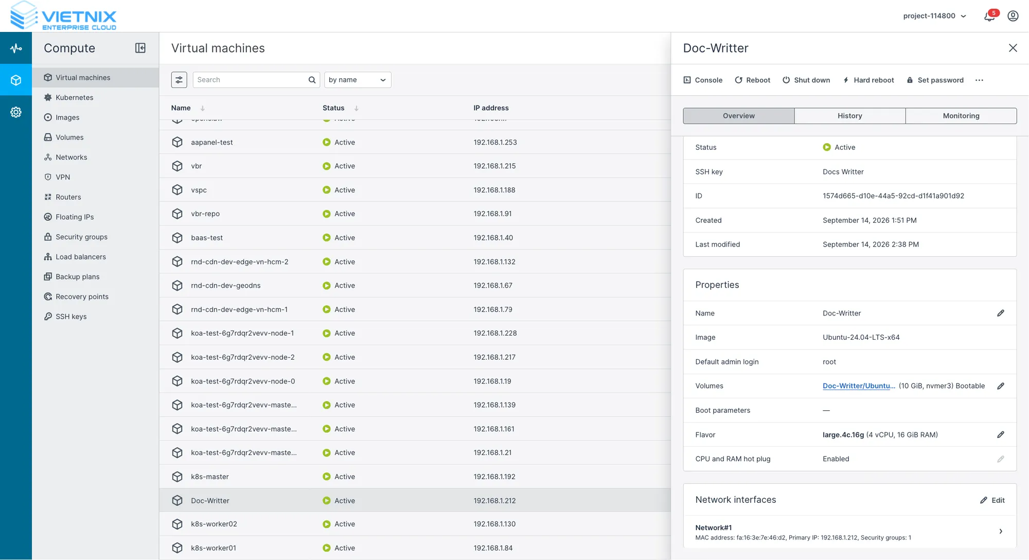
Task: Open notifications bell with 5 badge
Action: (x=990, y=16)
